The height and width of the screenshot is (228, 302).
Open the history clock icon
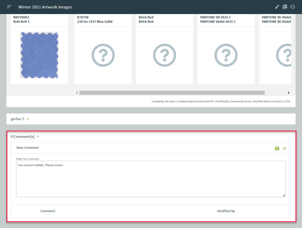pyautogui.click(x=292, y=7)
